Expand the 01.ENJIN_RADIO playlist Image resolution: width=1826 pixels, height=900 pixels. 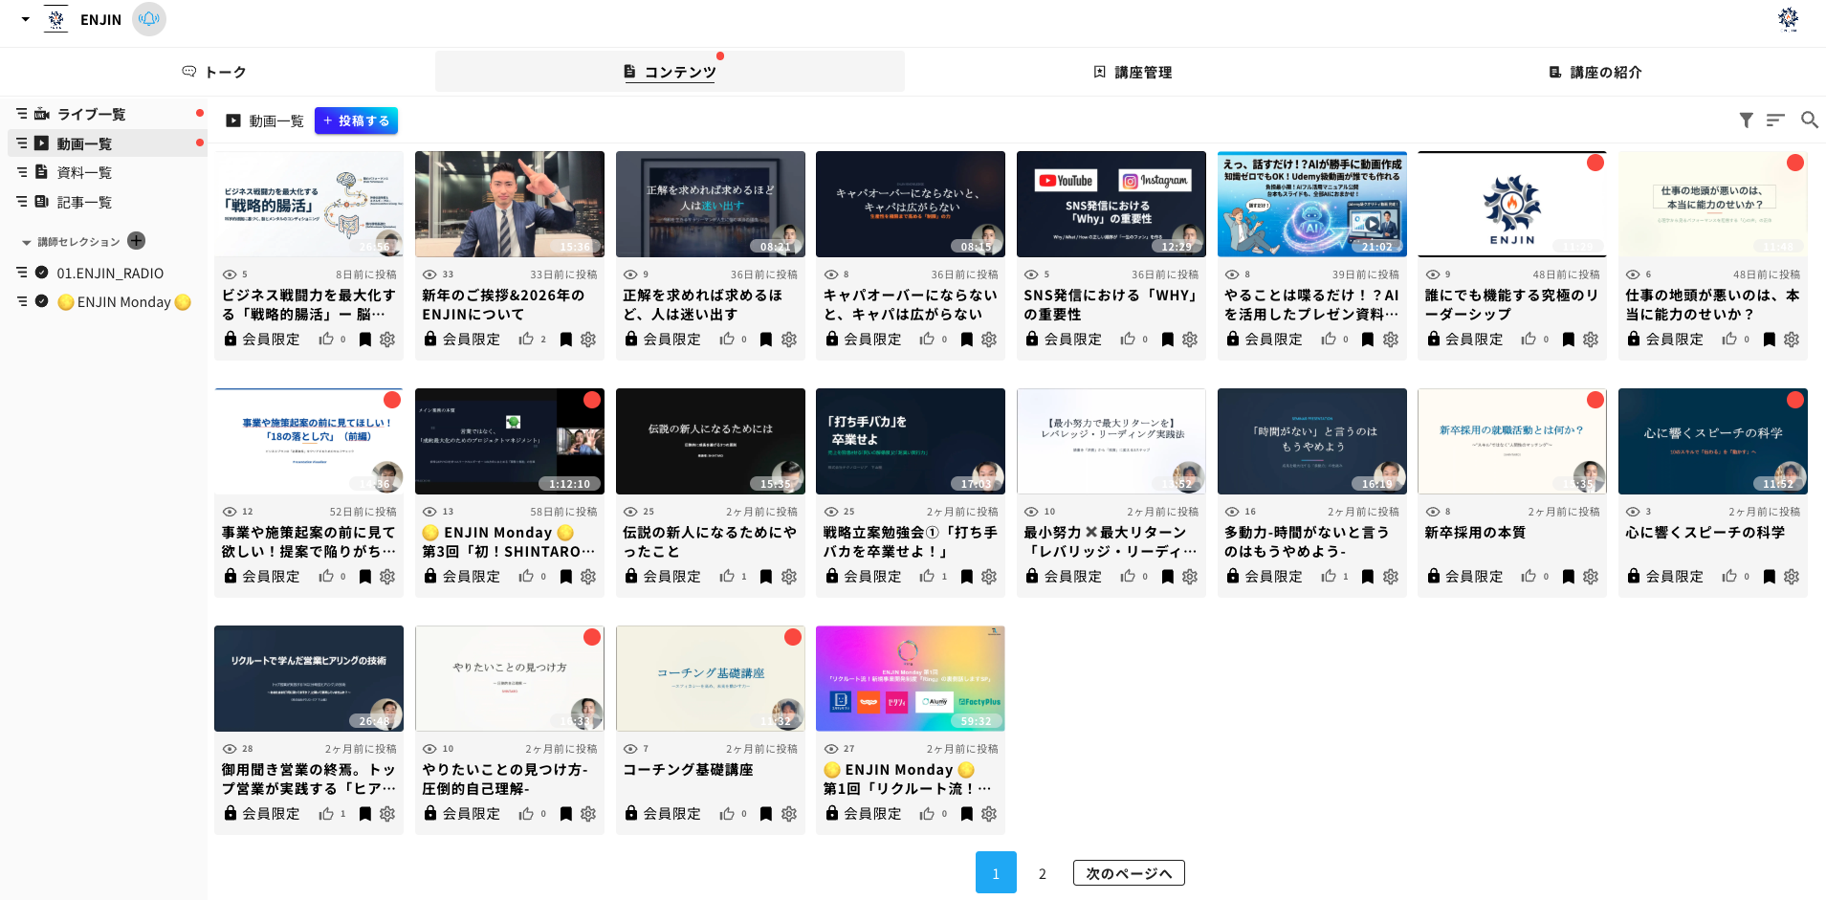(x=22, y=273)
